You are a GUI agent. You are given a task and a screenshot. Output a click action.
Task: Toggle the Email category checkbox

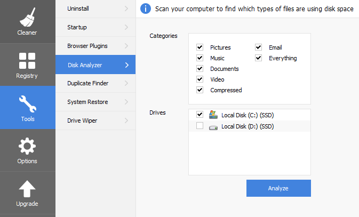point(259,47)
